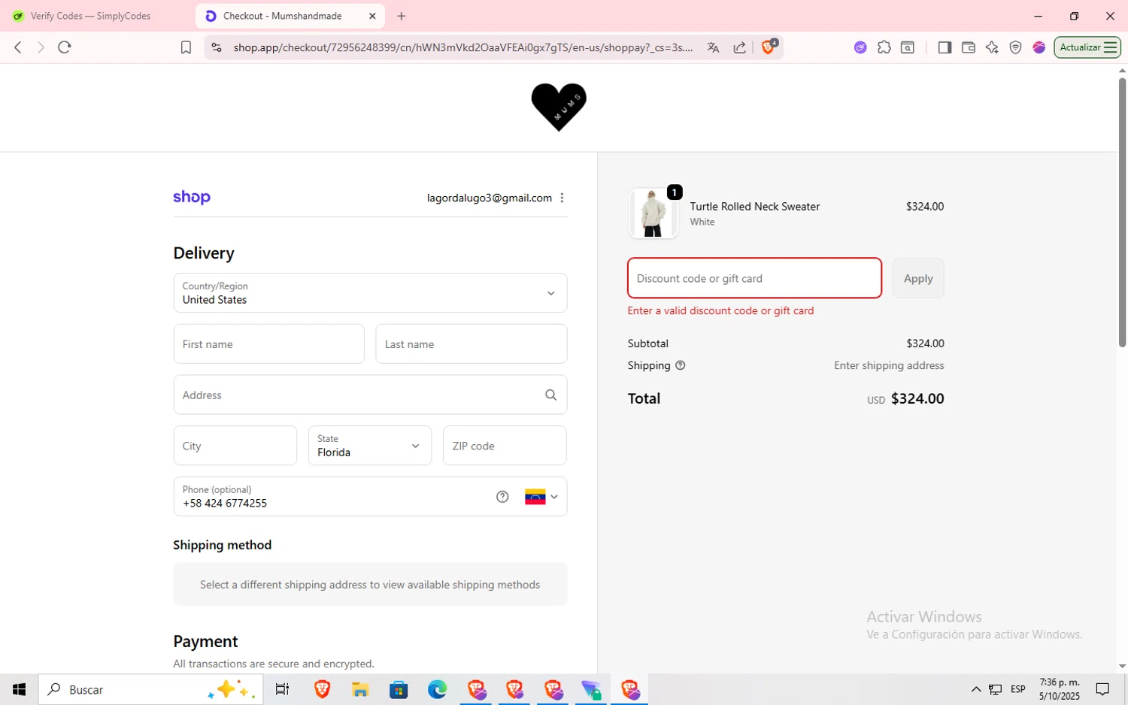The image size is (1128, 705).
Task: Open Leo AI sparkle icon
Action: (992, 47)
